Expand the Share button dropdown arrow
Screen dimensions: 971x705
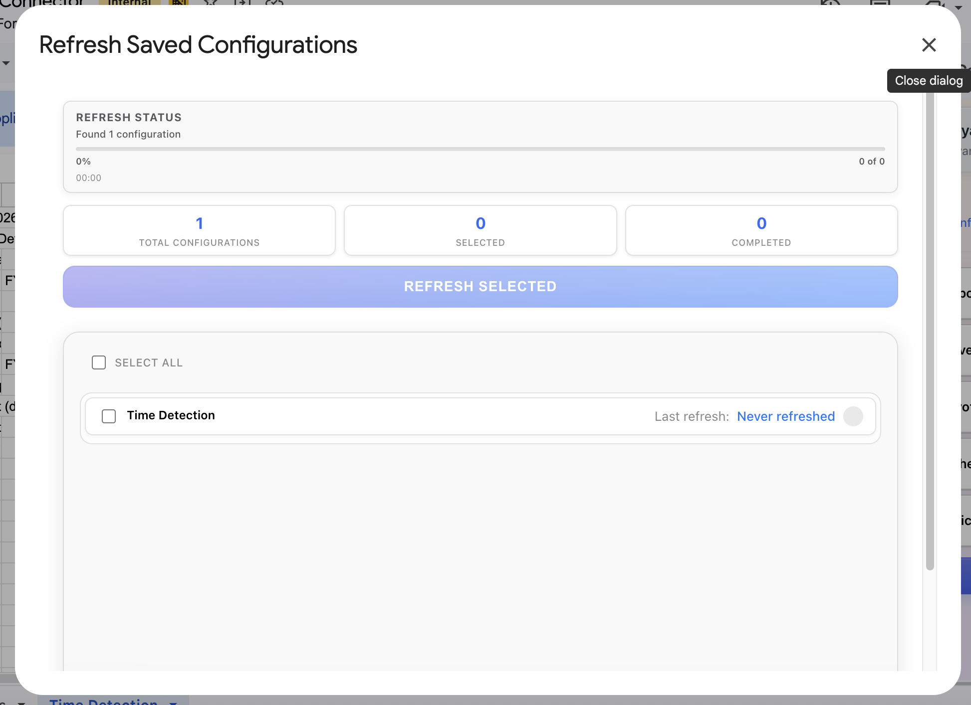coord(959,8)
